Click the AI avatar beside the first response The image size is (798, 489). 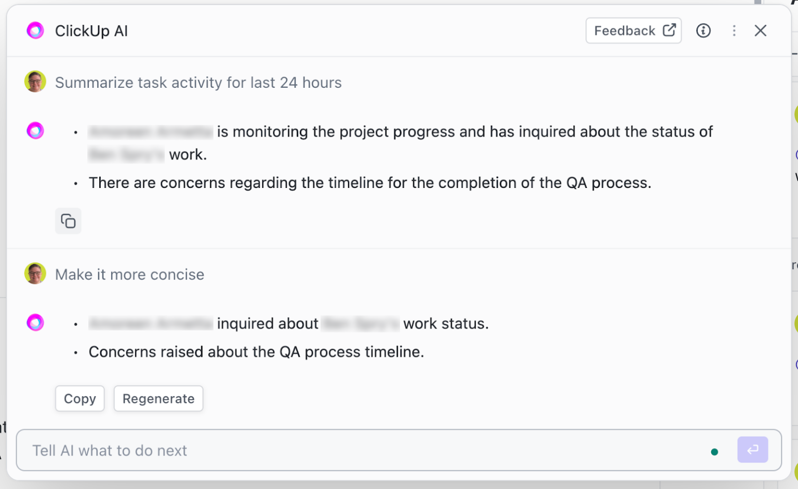point(35,130)
